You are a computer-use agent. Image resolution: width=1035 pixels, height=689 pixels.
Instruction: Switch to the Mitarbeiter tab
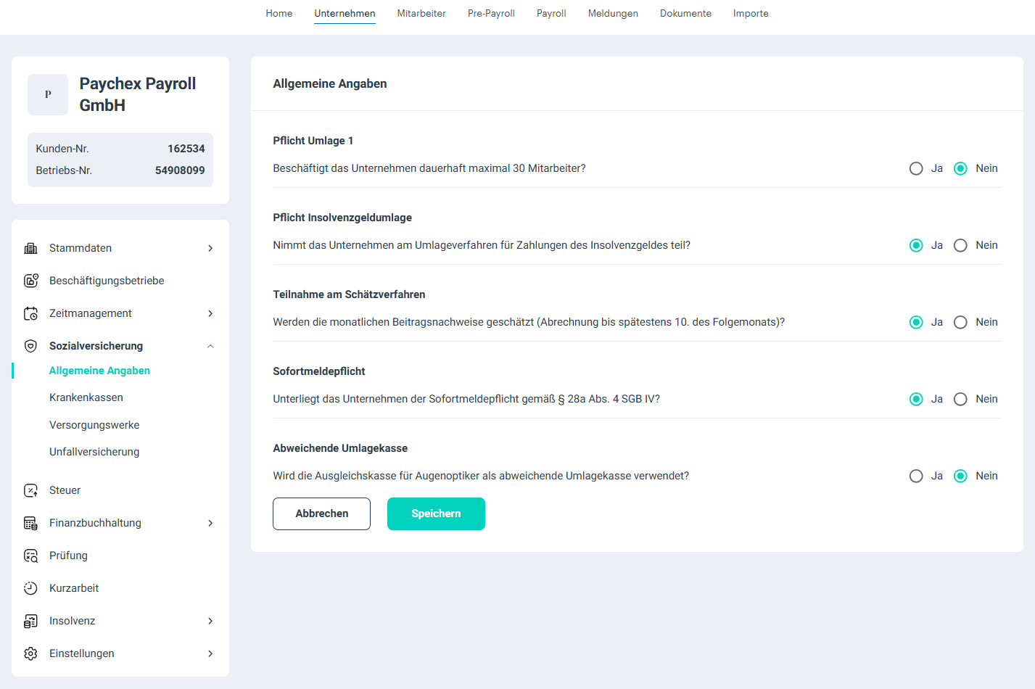click(x=421, y=13)
